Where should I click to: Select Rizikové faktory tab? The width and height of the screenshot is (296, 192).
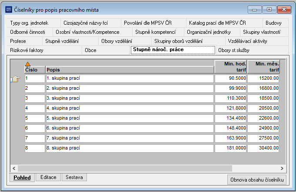(44, 50)
